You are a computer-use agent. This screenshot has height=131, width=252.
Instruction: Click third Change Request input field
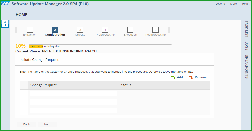point(73,111)
